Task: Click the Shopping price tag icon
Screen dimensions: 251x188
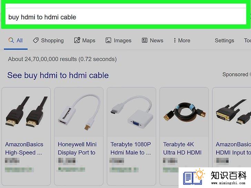Action: pyautogui.click(x=36, y=40)
